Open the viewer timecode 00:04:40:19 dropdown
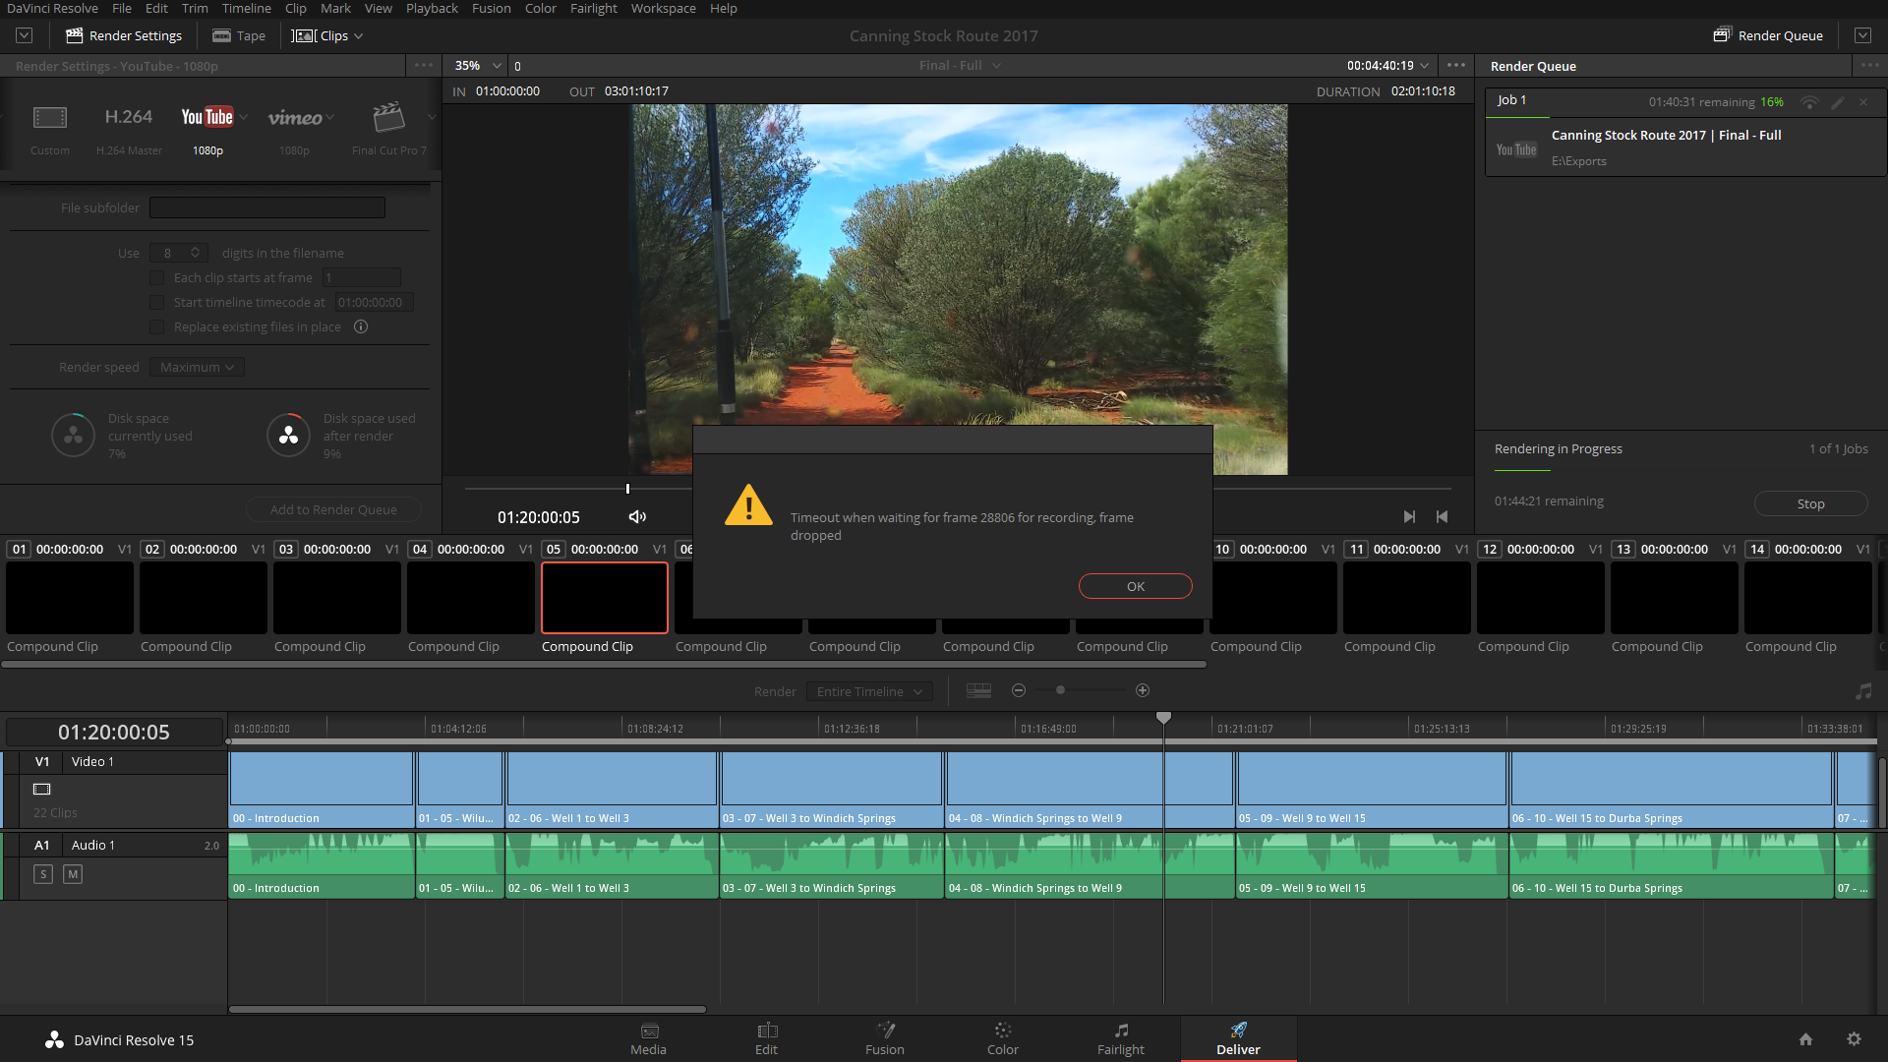 tap(1387, 65)
